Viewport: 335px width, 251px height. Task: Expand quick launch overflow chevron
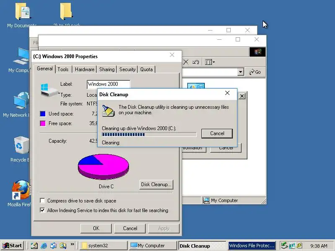(x=72, y=244)
